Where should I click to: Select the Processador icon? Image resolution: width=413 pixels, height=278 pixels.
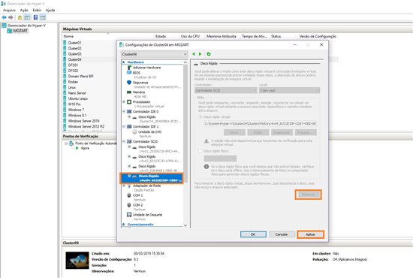(129, 101)
